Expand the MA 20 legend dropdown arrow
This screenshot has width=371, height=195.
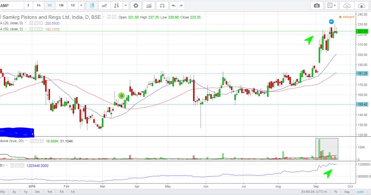[25, 23]
